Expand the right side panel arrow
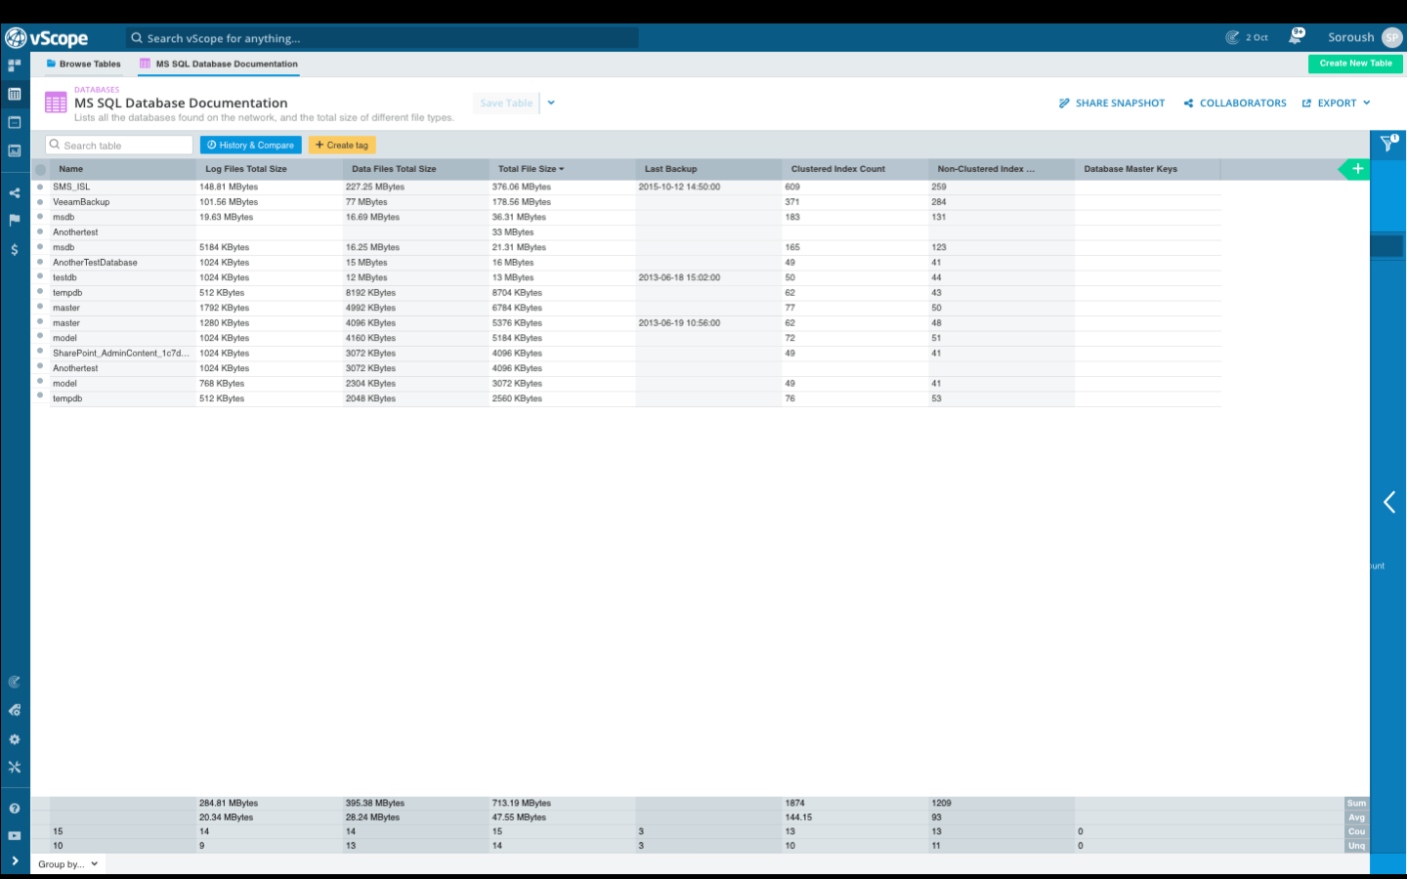 (x=1388, y=502)
